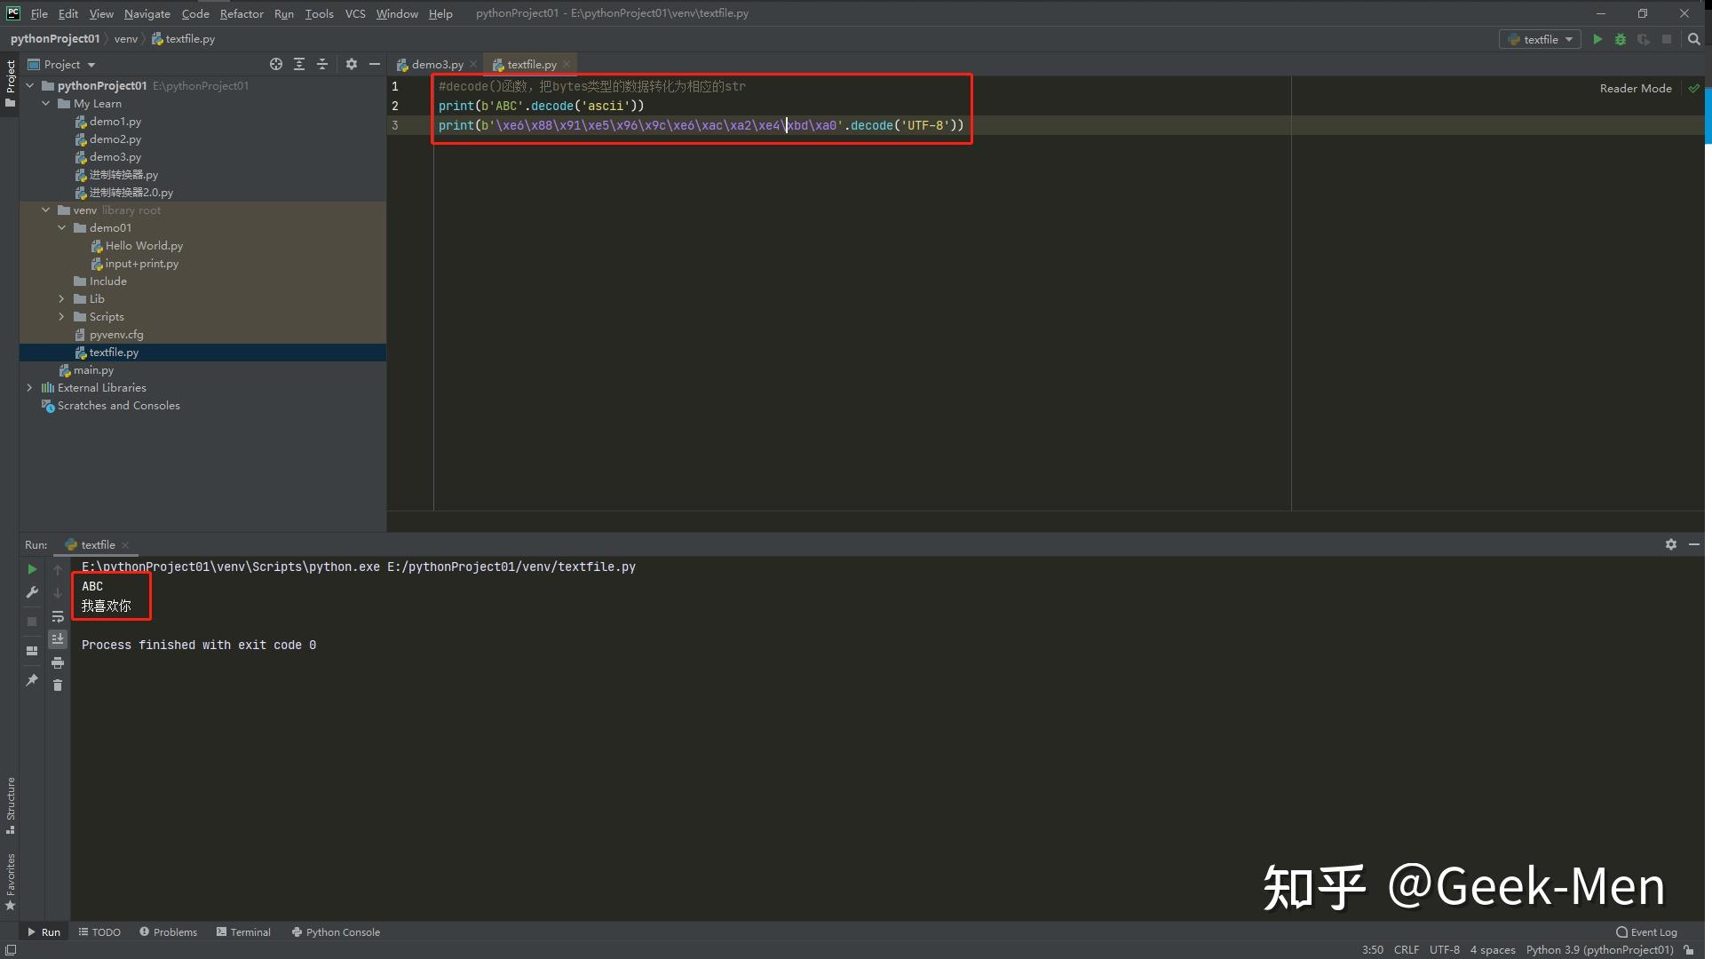Collapse the My Learn folder
Image resolution: width=1712 pixels, height=959 pixels.
point(46,104)
